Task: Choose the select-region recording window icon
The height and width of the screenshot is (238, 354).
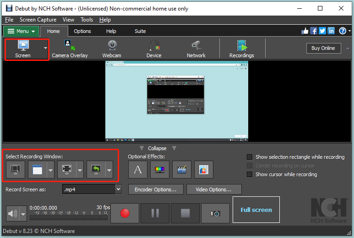Action: (16, 170)
